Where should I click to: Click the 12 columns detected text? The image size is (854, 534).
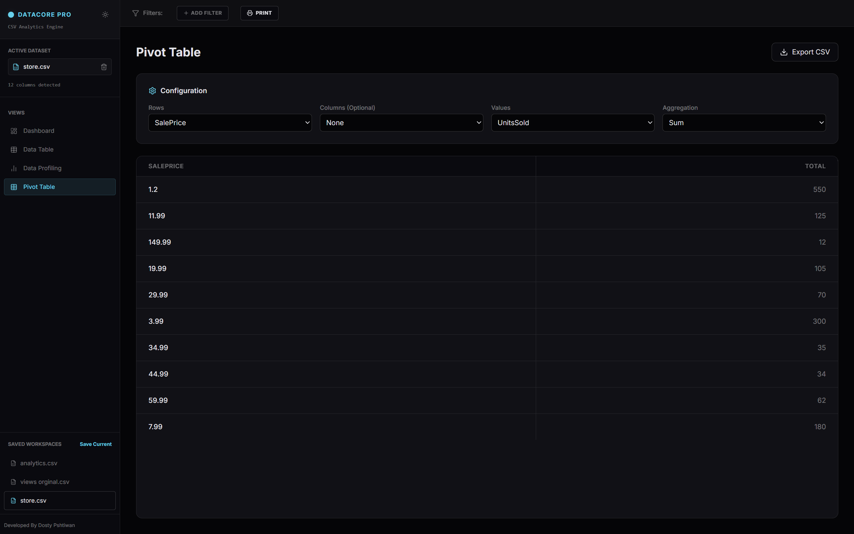(x=34, y=85)
